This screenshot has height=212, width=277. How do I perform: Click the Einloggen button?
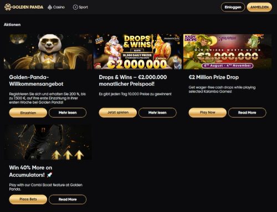233,7
